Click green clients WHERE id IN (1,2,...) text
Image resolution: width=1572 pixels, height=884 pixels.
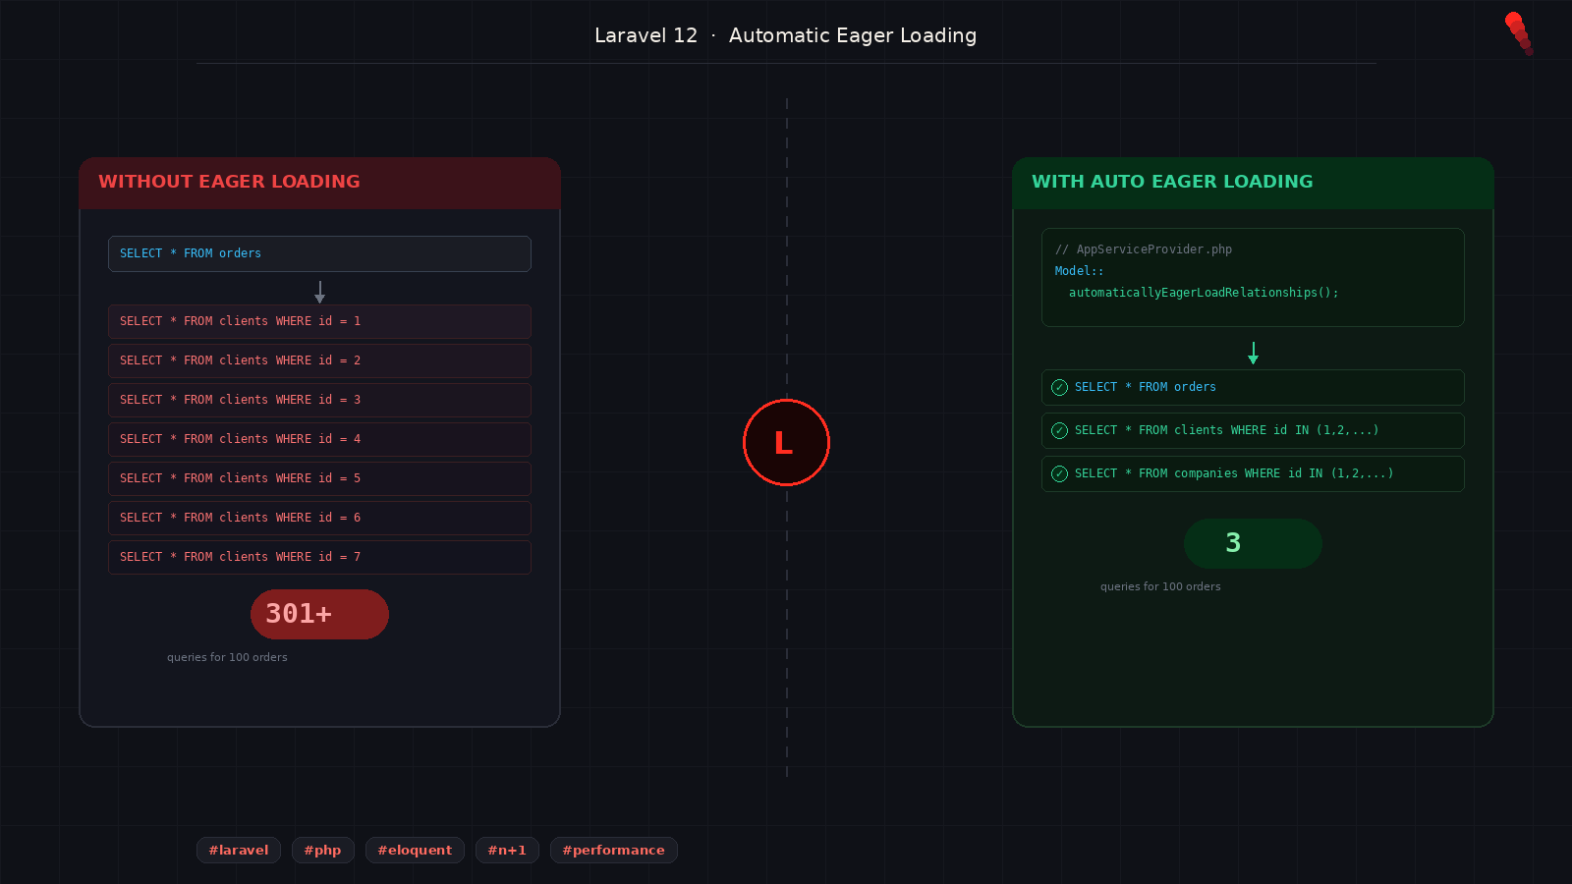[x=1227, y=430]
